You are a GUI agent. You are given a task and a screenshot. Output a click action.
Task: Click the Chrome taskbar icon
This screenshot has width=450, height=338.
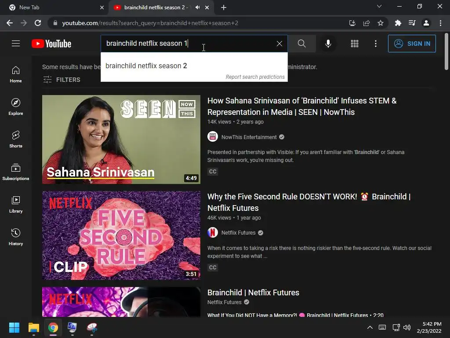(53, 327)
